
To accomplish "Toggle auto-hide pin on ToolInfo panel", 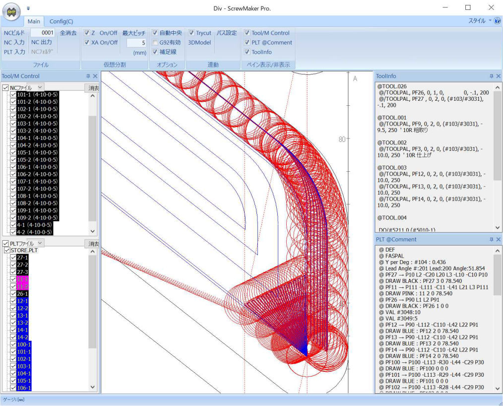I will [x=491, y=76].
